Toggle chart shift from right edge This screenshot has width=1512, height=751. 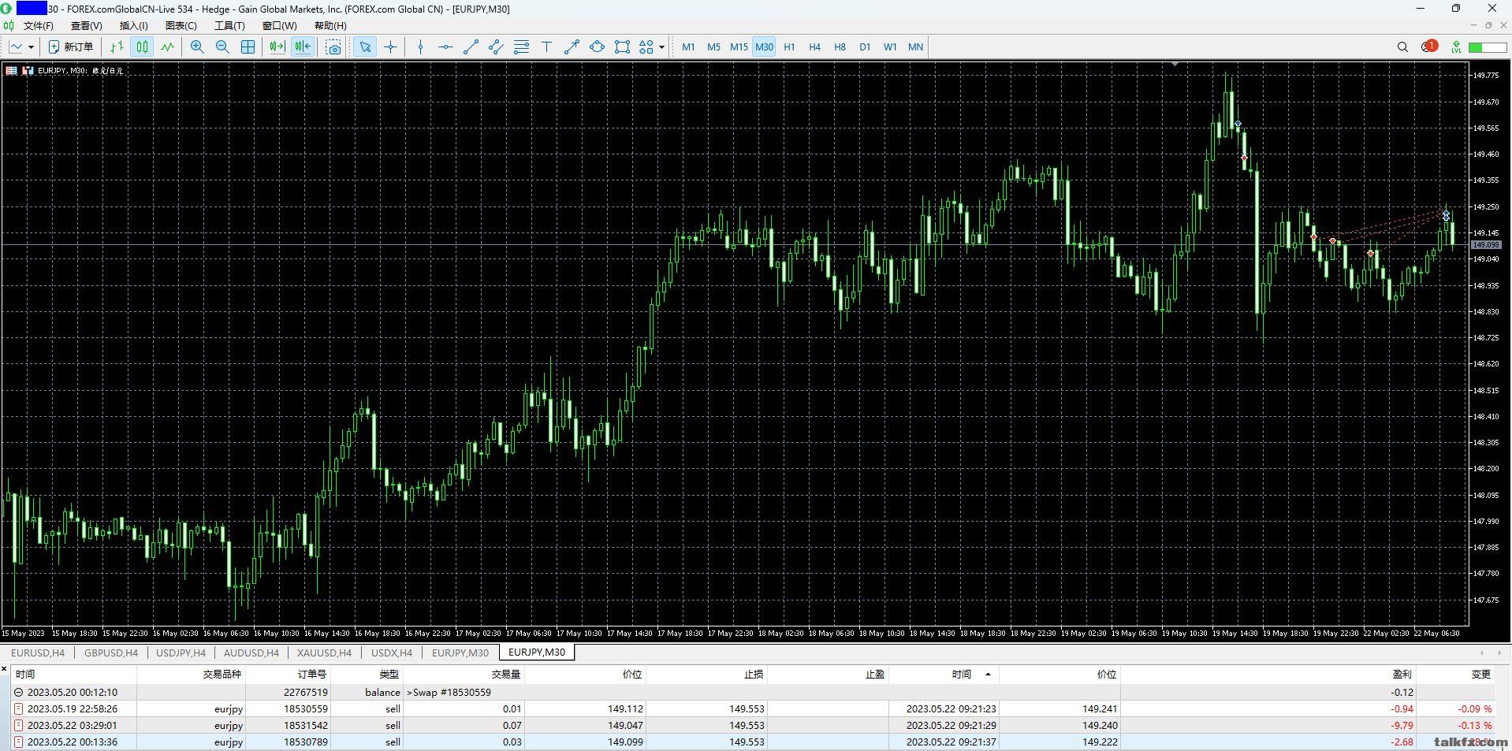point(303,46)
